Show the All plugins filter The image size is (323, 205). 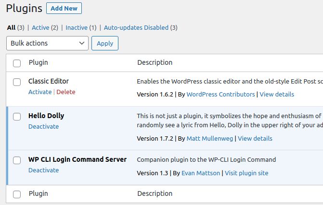coord(11,28)
